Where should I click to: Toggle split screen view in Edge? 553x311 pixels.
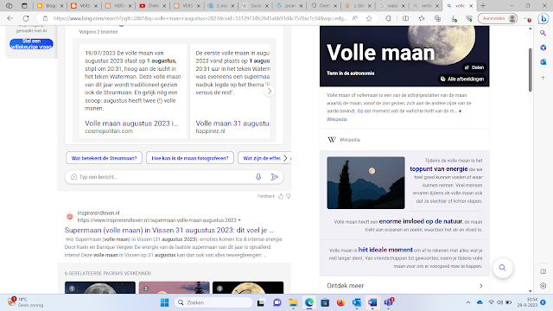(x=405, y=18)
